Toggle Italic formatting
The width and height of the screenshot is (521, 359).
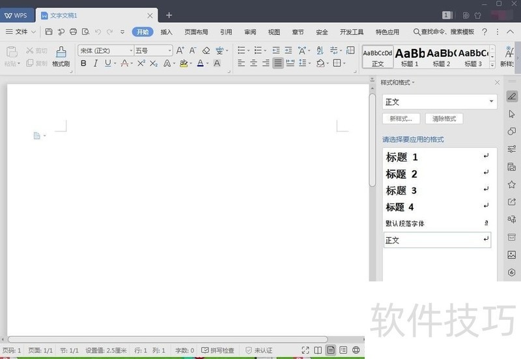(96, 63)
